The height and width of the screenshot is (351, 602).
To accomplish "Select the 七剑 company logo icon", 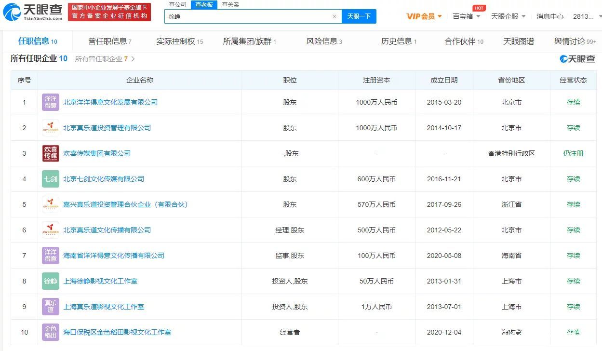I will tap(50, 179).
